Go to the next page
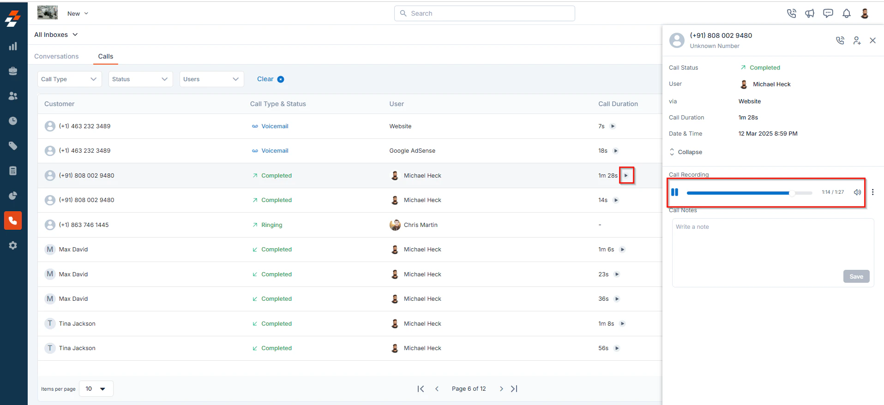 click(x=501, y=389)
